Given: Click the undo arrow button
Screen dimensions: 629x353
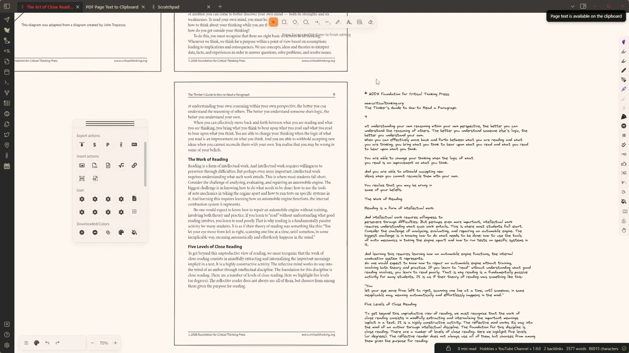Looking at the screenshot, I should click(x=47, y=343).
